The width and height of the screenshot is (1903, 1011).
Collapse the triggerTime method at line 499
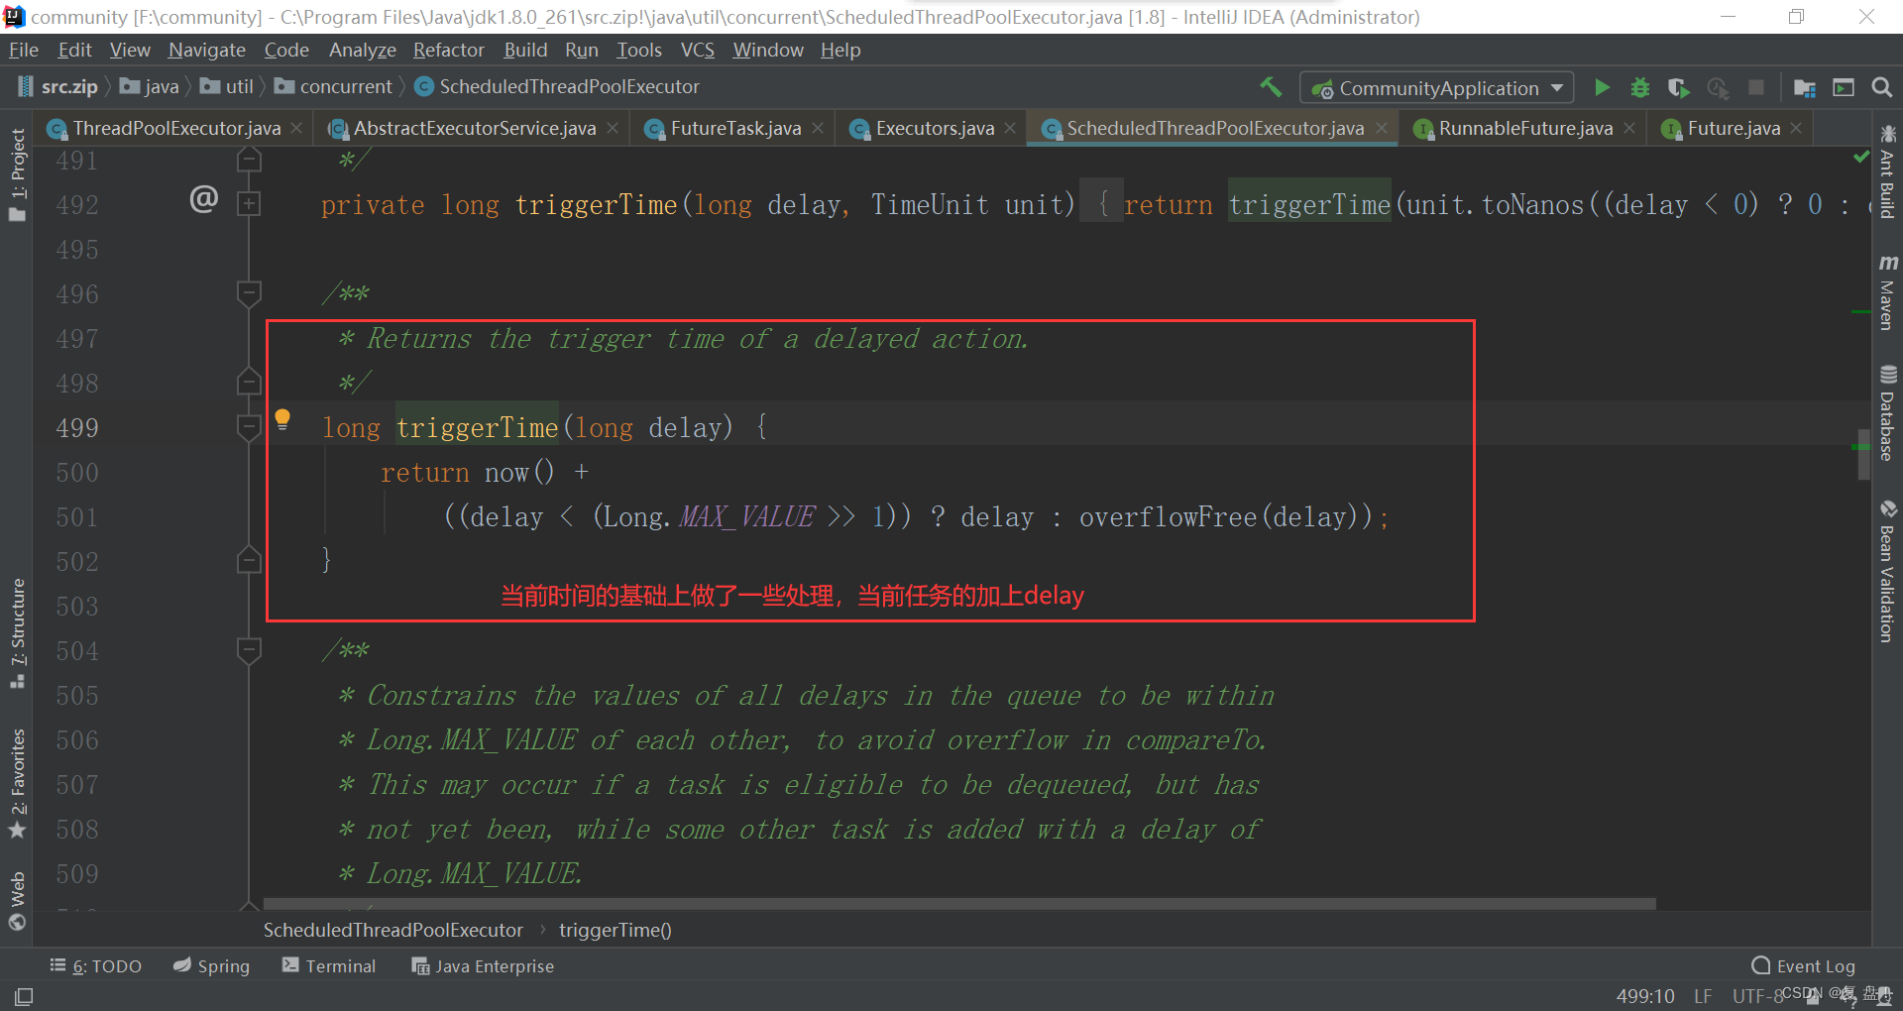249,427
